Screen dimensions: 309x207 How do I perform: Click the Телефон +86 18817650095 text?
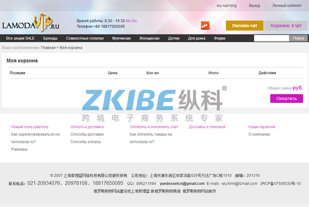[x=101, y=27]
